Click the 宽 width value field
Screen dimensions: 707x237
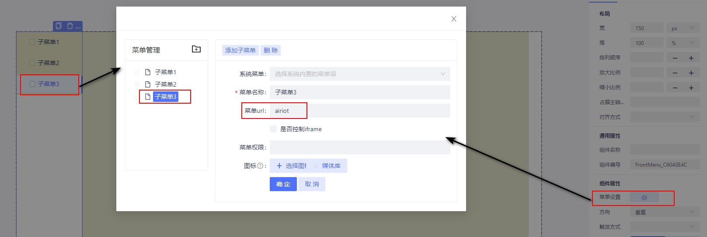coord(647,28)
